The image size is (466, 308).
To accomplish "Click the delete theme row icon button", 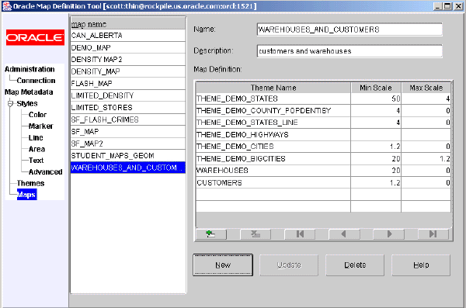I will click(x=256, y=234).
